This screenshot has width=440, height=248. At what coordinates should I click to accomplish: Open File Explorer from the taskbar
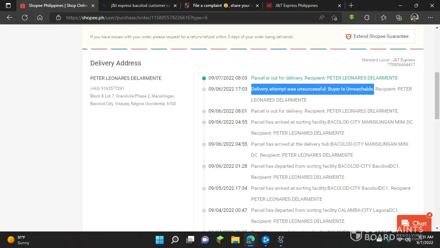click(x=235, y=239)
